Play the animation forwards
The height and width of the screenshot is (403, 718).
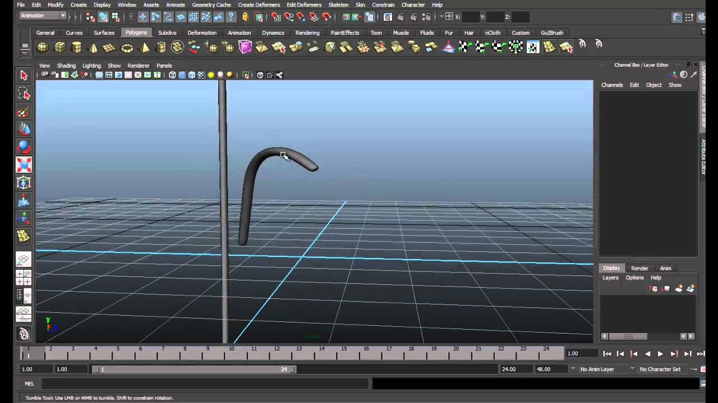(x=661, y=354)
